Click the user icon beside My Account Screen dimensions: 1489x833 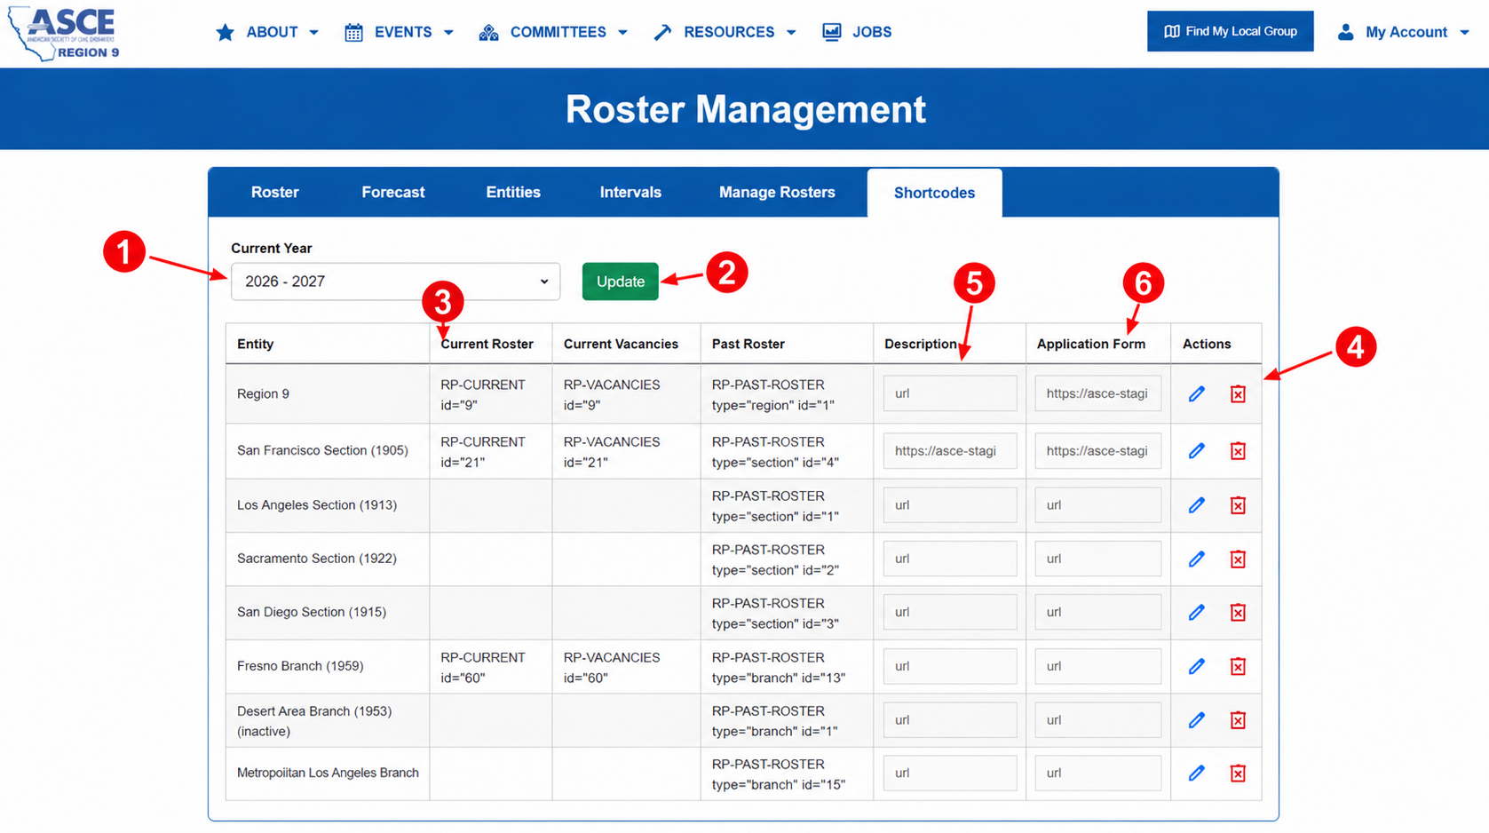(x=1345, y=33)
